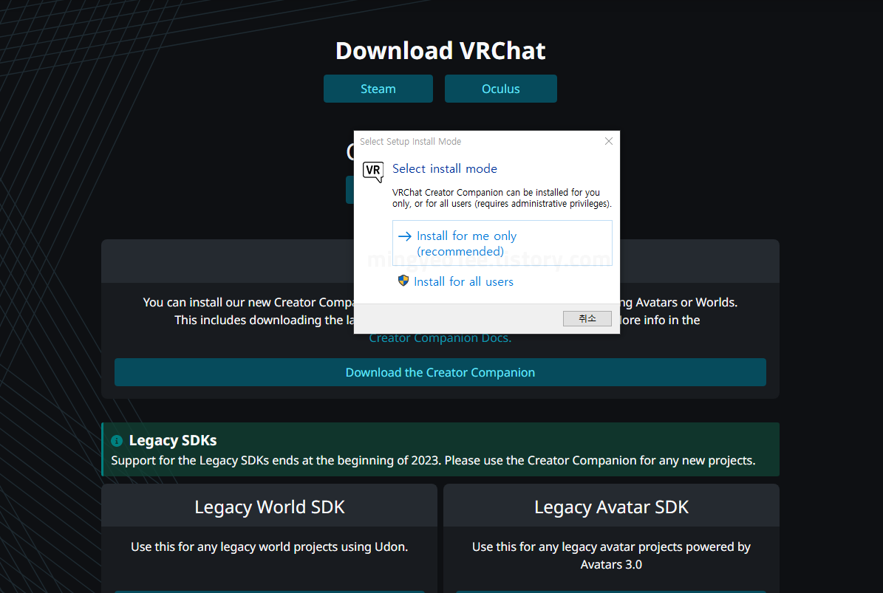This screenshot has width=883, height=593.
Task: Click the 'VRChat Creator Companion can be installed' description
Action: [502, 198]
